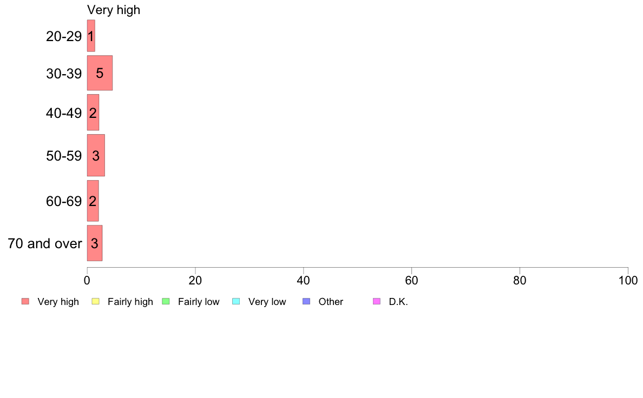Click the Other blue legend swatch
The image size is (643, 398).
pyautogui.click(x=306, y=301)
